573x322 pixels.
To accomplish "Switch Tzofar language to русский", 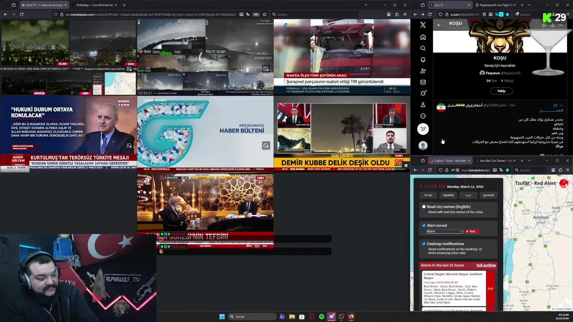I will tap(488, 195).
